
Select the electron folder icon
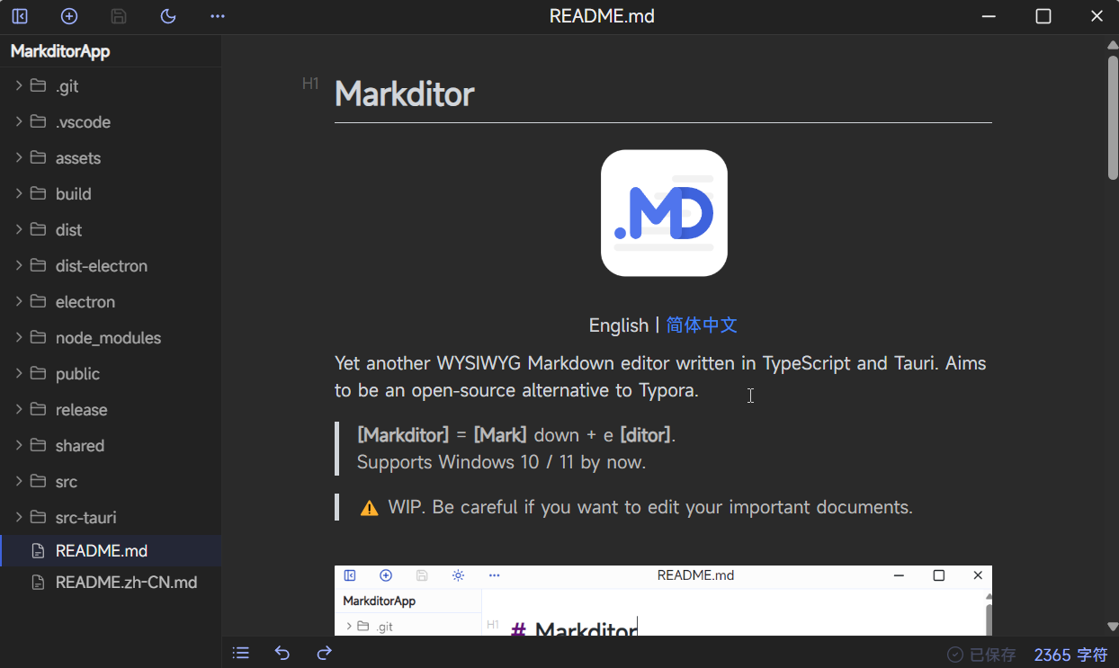coord(38,301)
